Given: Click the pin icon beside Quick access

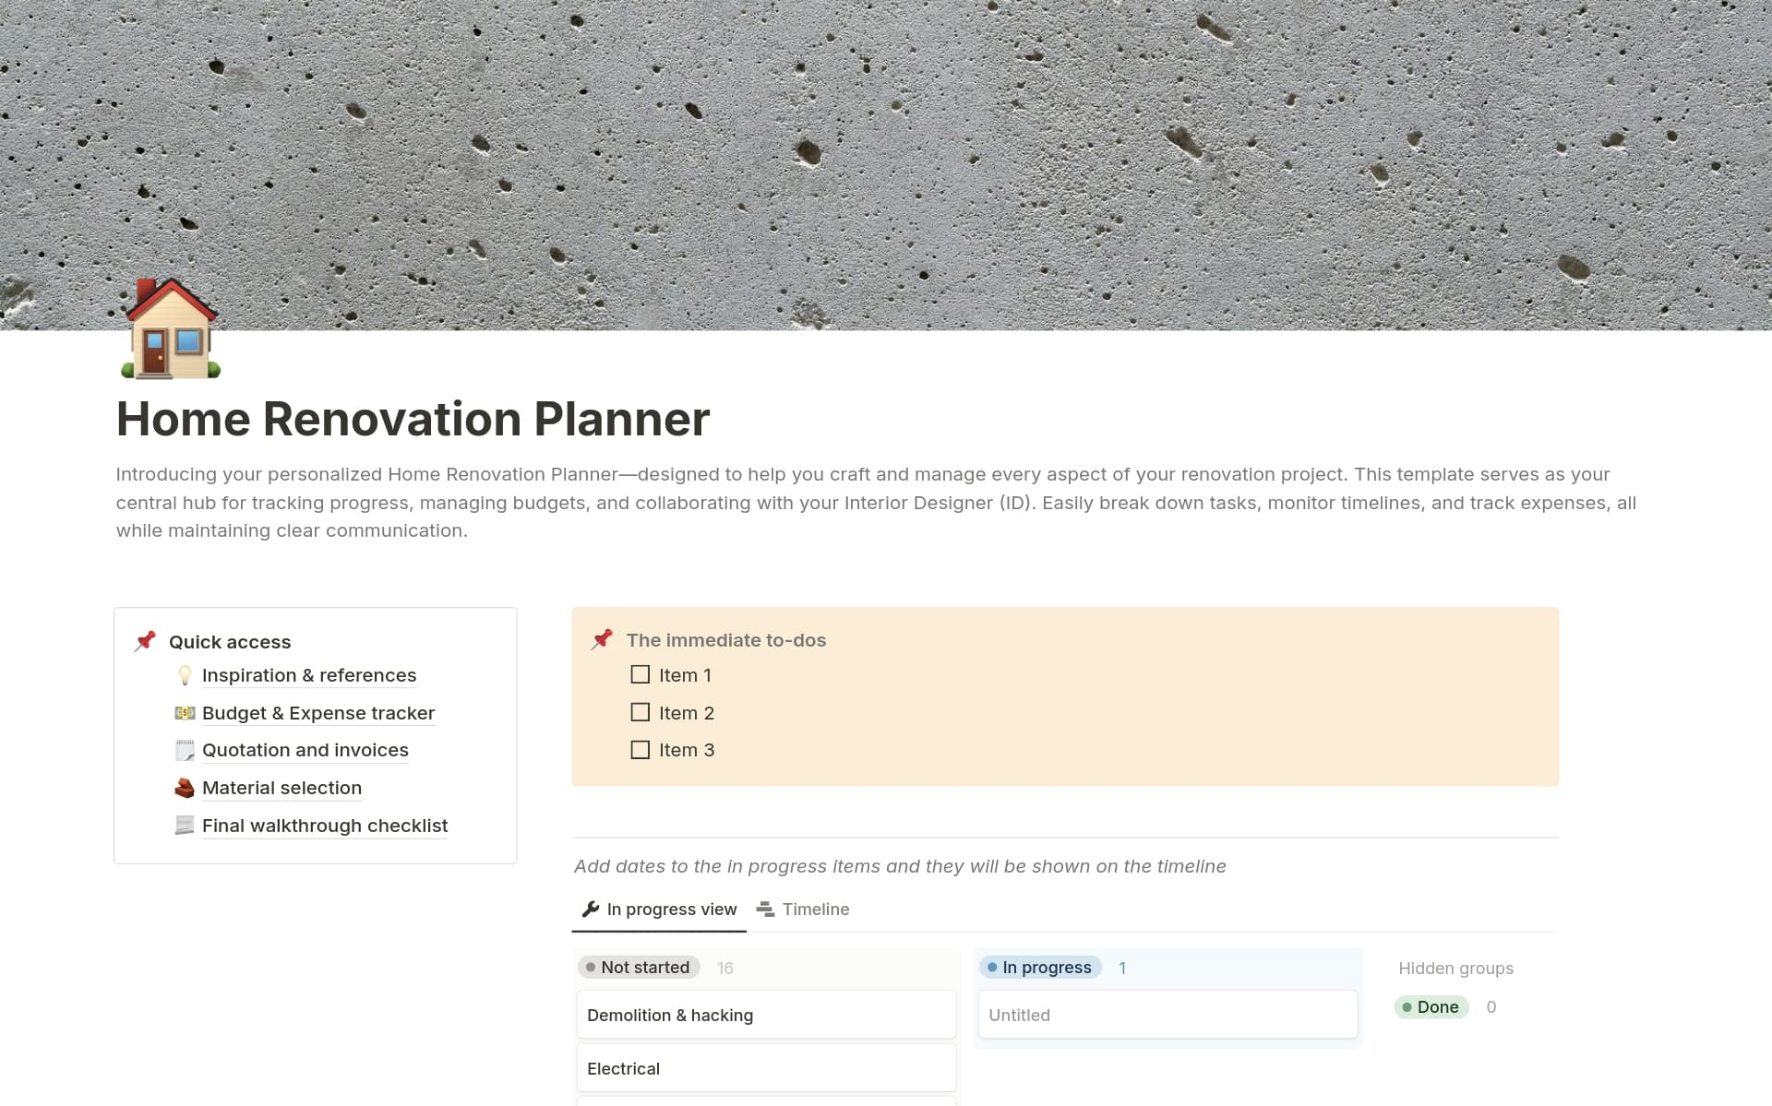Looking at the screenshot, I should click(x=145, y=640).
